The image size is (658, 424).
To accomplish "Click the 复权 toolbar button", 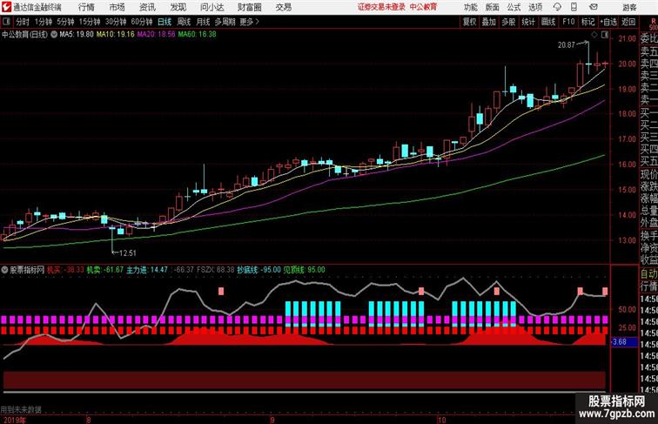I will point(470,22).
